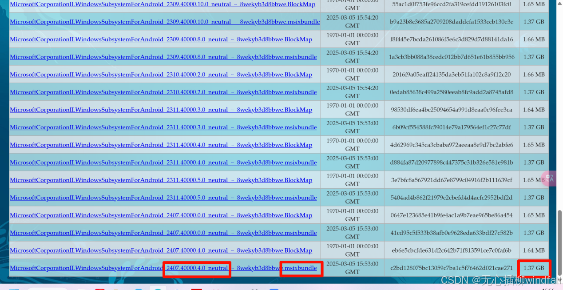The image size is (563, 290).
Task: Select the hash starting with 1a3cb3bb088a
Action: 452,57
